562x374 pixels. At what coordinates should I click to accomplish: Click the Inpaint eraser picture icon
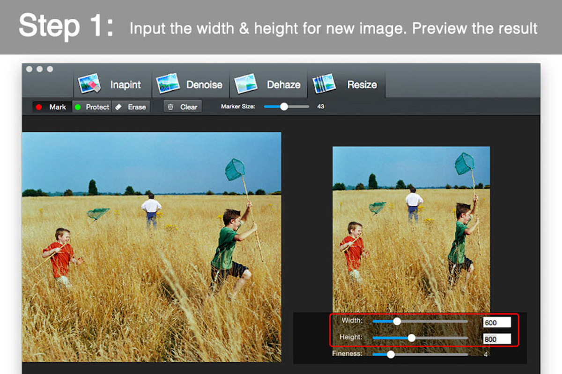tap(89, 84)
